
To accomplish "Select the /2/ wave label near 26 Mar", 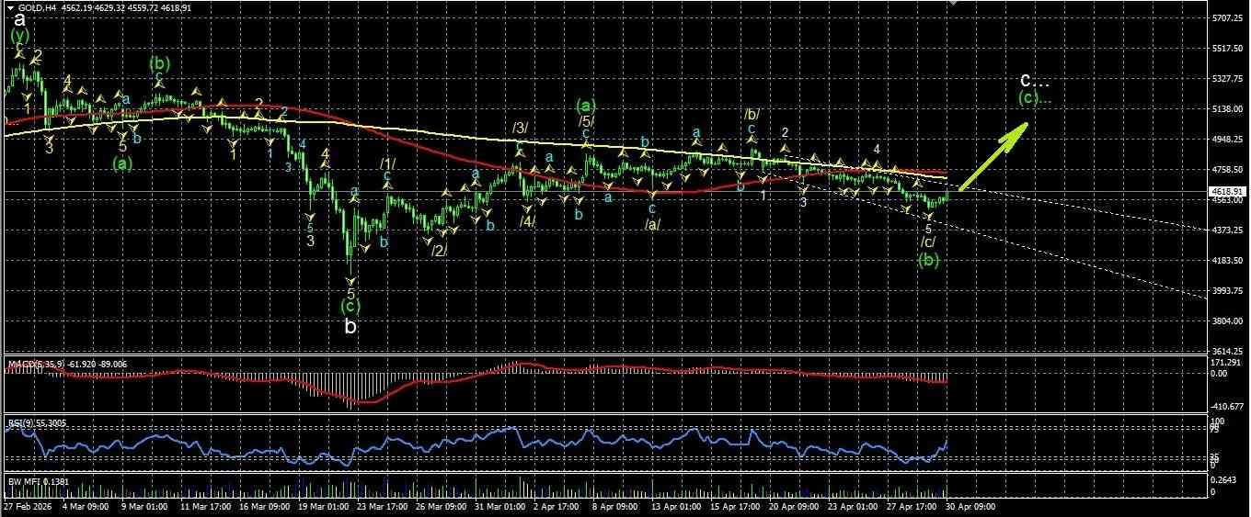I will (440, 251).
